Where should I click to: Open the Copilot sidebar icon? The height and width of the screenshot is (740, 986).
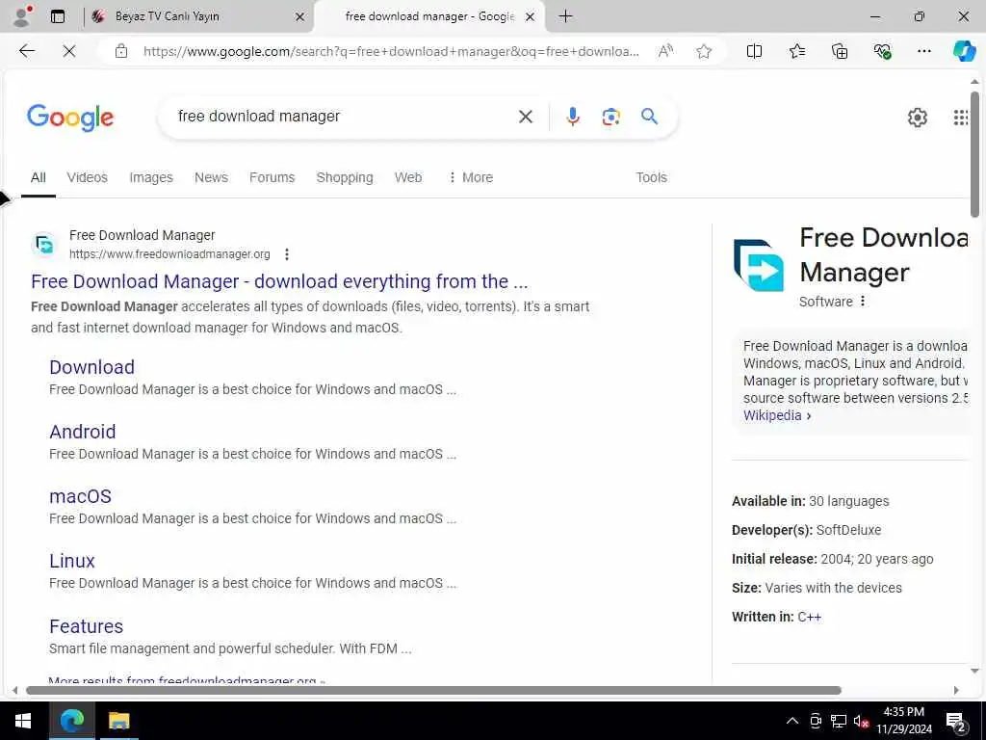[964, 51]
